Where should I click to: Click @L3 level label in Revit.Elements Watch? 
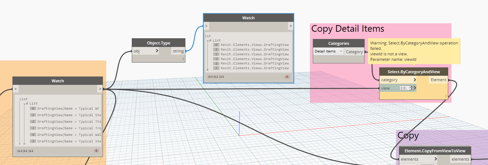[211, 77]
